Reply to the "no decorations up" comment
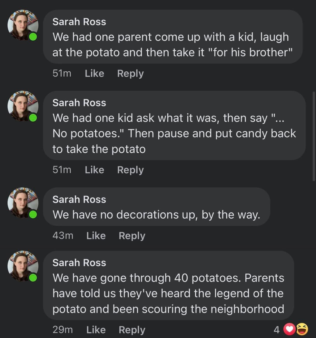The width and height of the screenshot is (316, 338). (132, 236)
